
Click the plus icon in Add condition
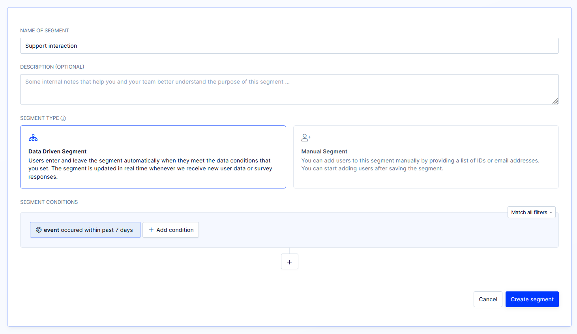coord(150,230)
